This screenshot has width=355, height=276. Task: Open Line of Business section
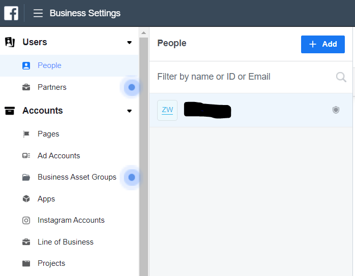coord(69,242)
